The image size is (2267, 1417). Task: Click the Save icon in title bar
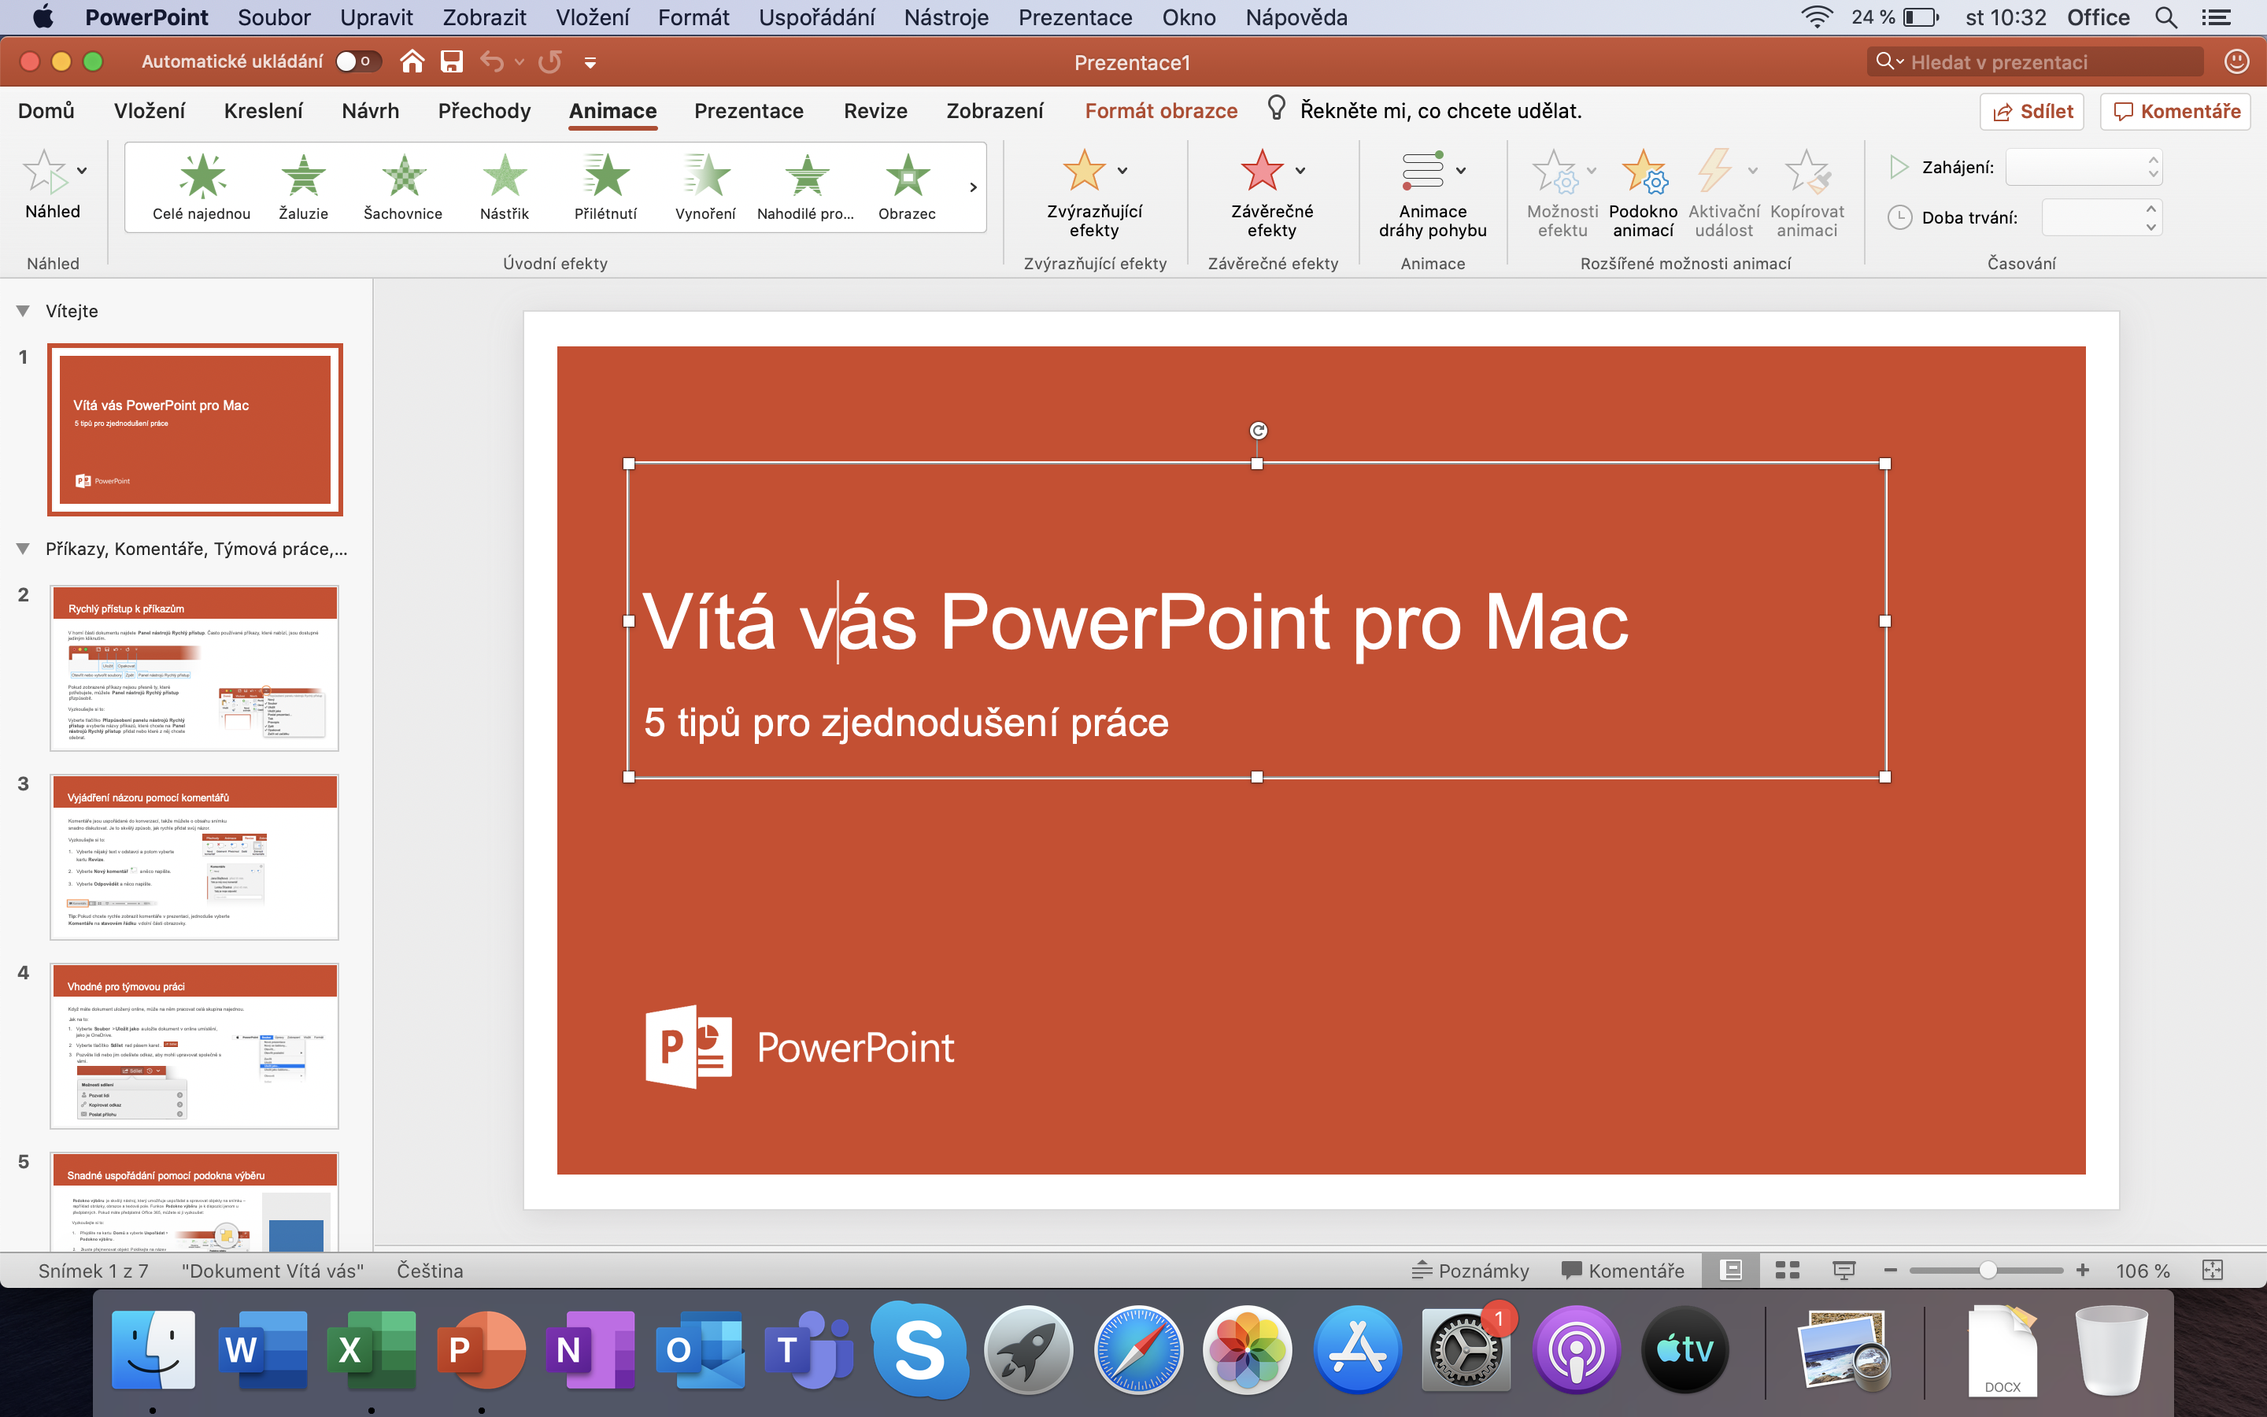[x=453, y=62]
